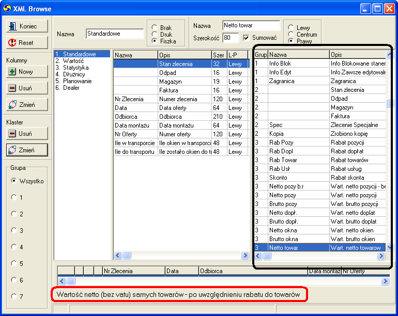Click right table vertical scrollbar down arrow
Viewport: 398px width, 316px height.
[389, 247]
